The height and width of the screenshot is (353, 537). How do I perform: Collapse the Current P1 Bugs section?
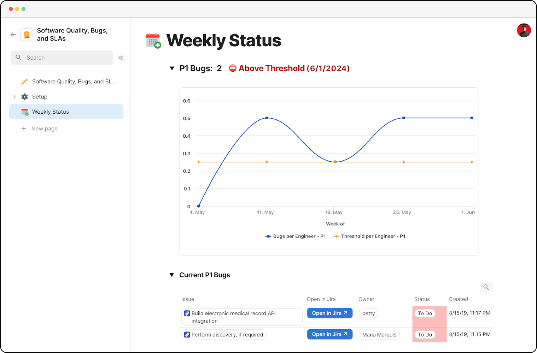[172, 275]
